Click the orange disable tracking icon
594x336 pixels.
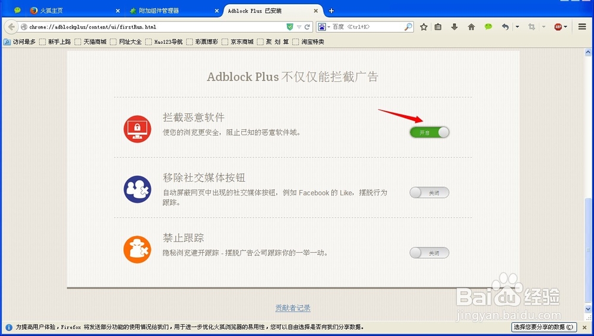[x=137, y=249]
